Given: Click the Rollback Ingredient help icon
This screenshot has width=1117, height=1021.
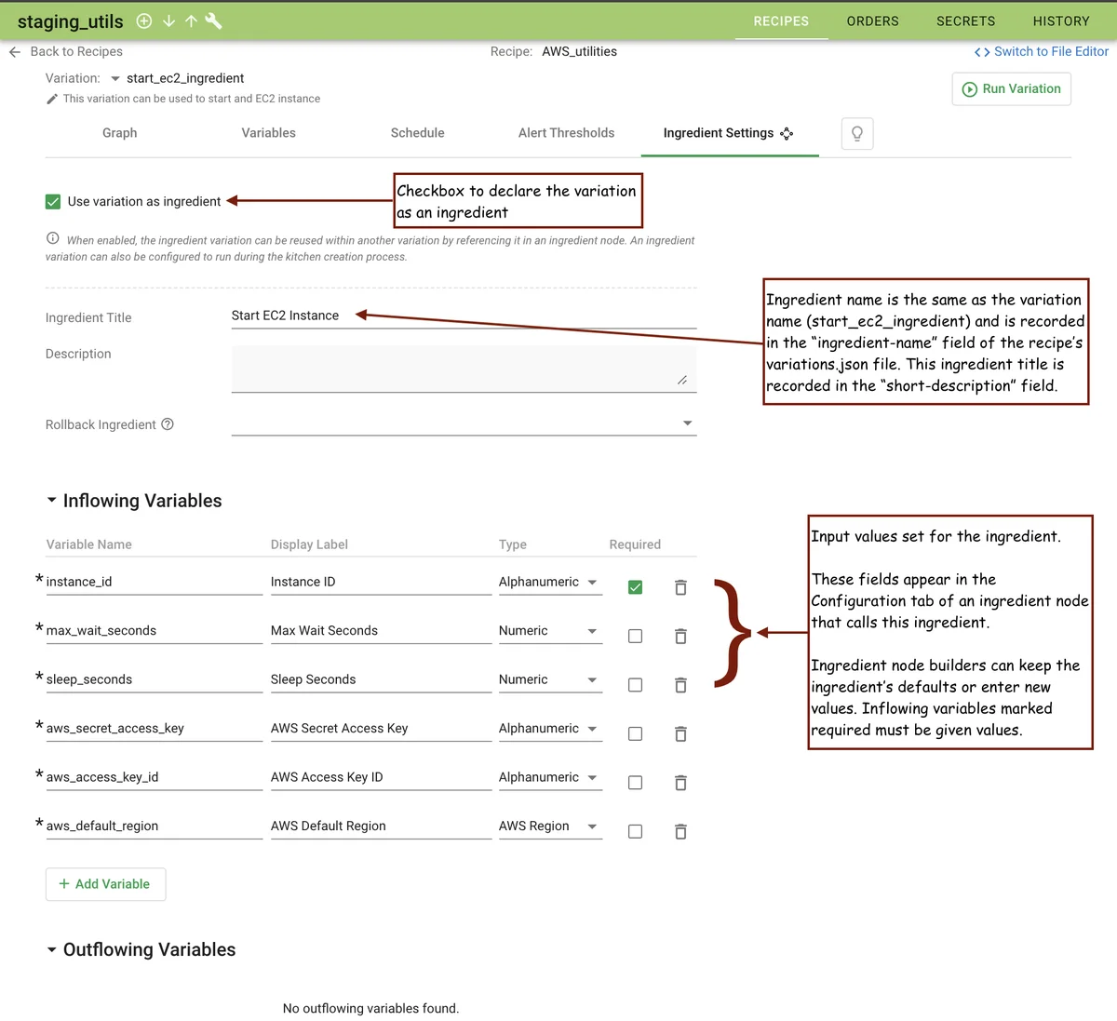Looking at the screenshot, I should point(168,424).
